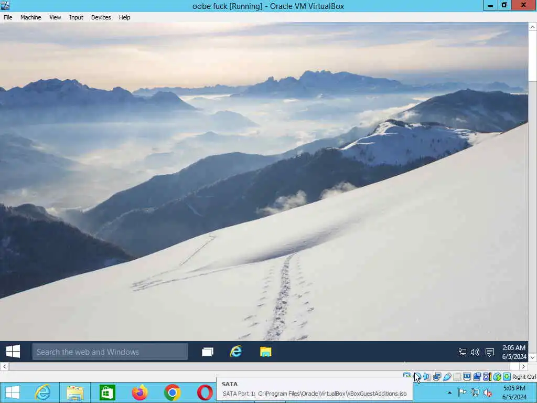Open File Explorer in the guest taskbar
This screenshot has width=537, height=403.
tap(265, 352)
